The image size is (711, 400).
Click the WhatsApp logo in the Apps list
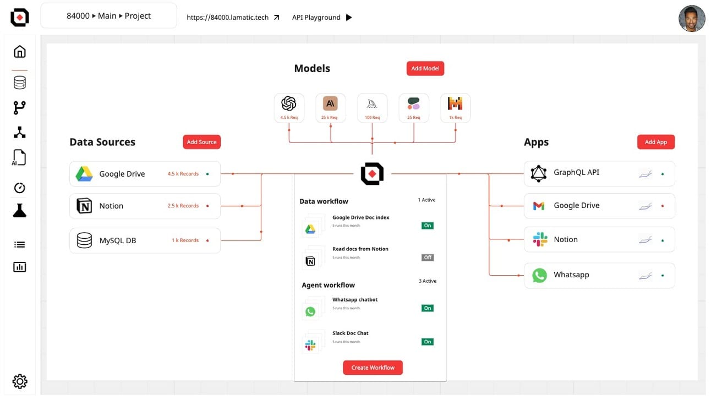(539, 275)
